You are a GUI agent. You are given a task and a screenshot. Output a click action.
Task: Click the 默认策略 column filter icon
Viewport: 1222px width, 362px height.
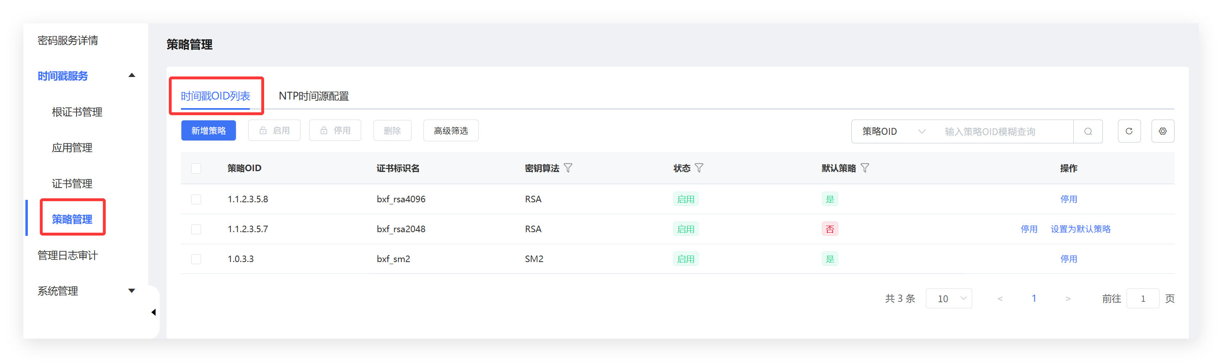[865, 168]
